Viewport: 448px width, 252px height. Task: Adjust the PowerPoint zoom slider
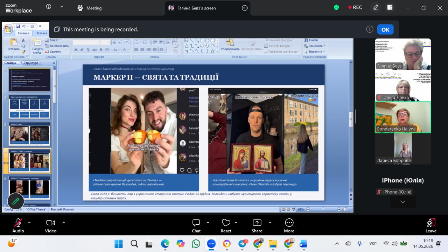coord(322,209)
